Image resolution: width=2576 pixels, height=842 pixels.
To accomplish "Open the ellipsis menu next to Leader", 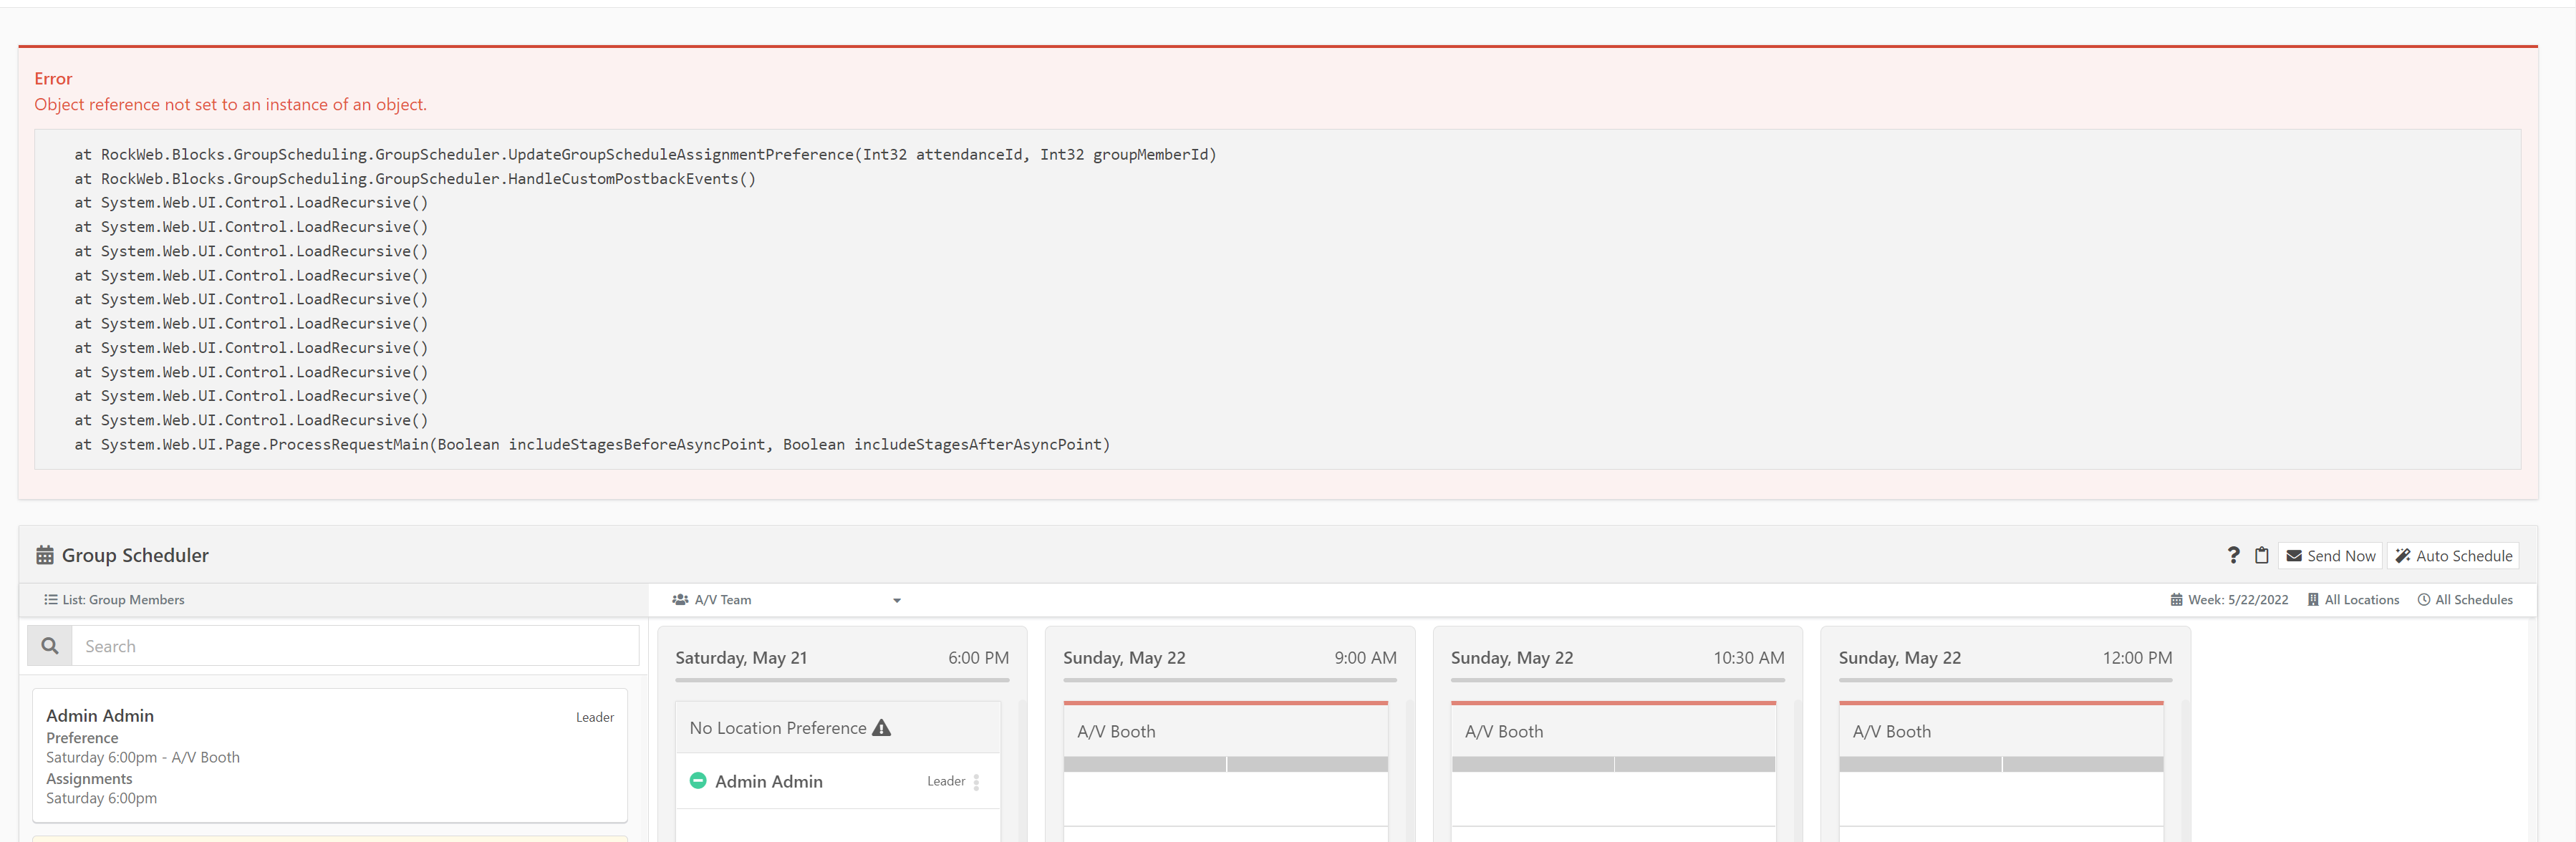I will coord(977,782).
